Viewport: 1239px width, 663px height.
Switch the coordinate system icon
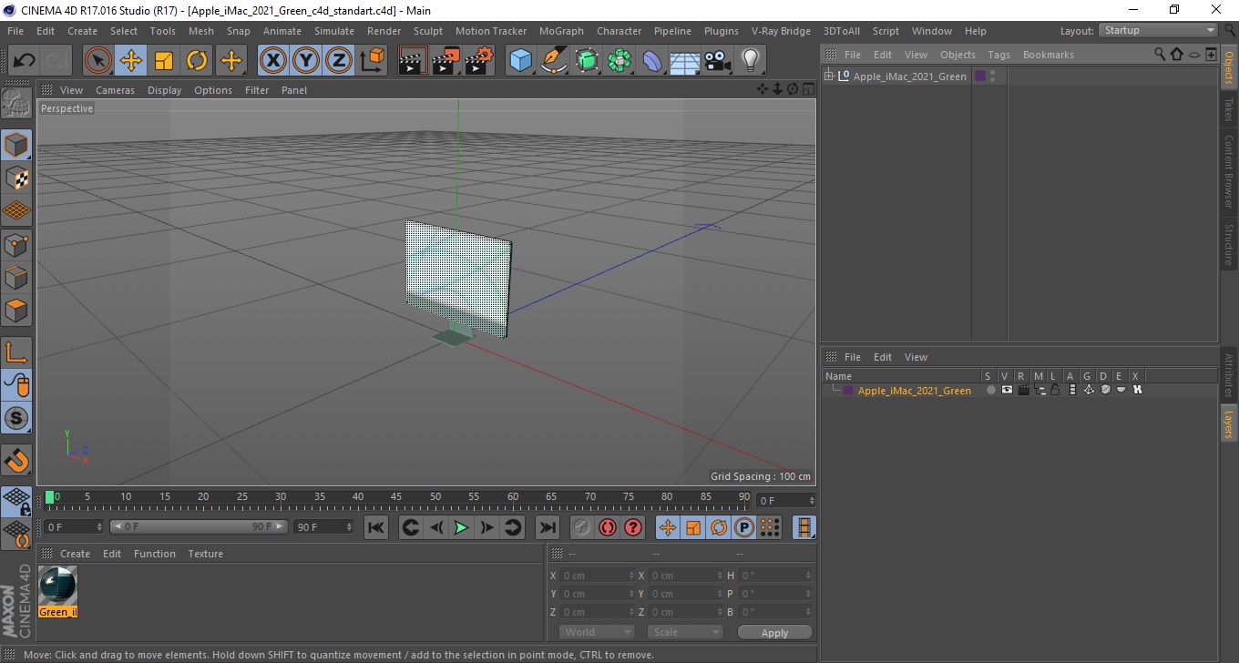click(372, 61)
